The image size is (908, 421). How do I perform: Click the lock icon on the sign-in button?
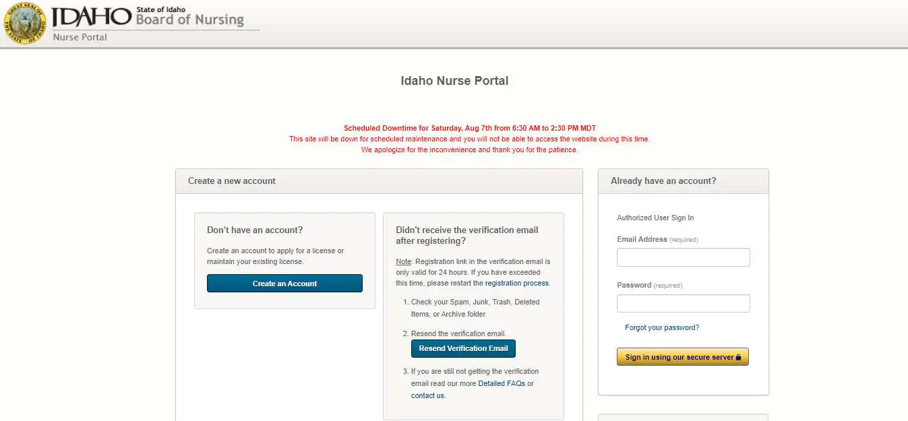pyautogui.click(x=739, y=356)
